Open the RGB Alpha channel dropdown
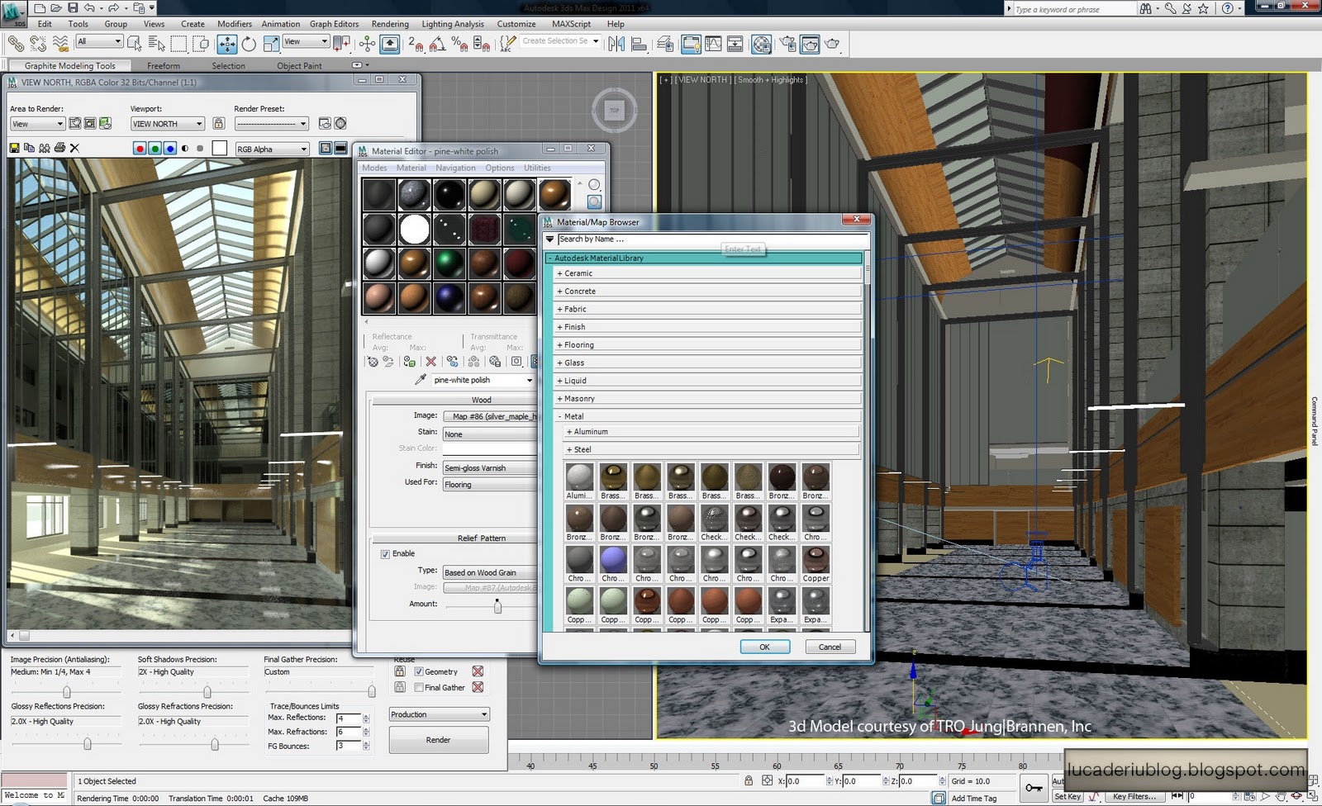This screenshot has width=1322, height=806. [272, 149]
